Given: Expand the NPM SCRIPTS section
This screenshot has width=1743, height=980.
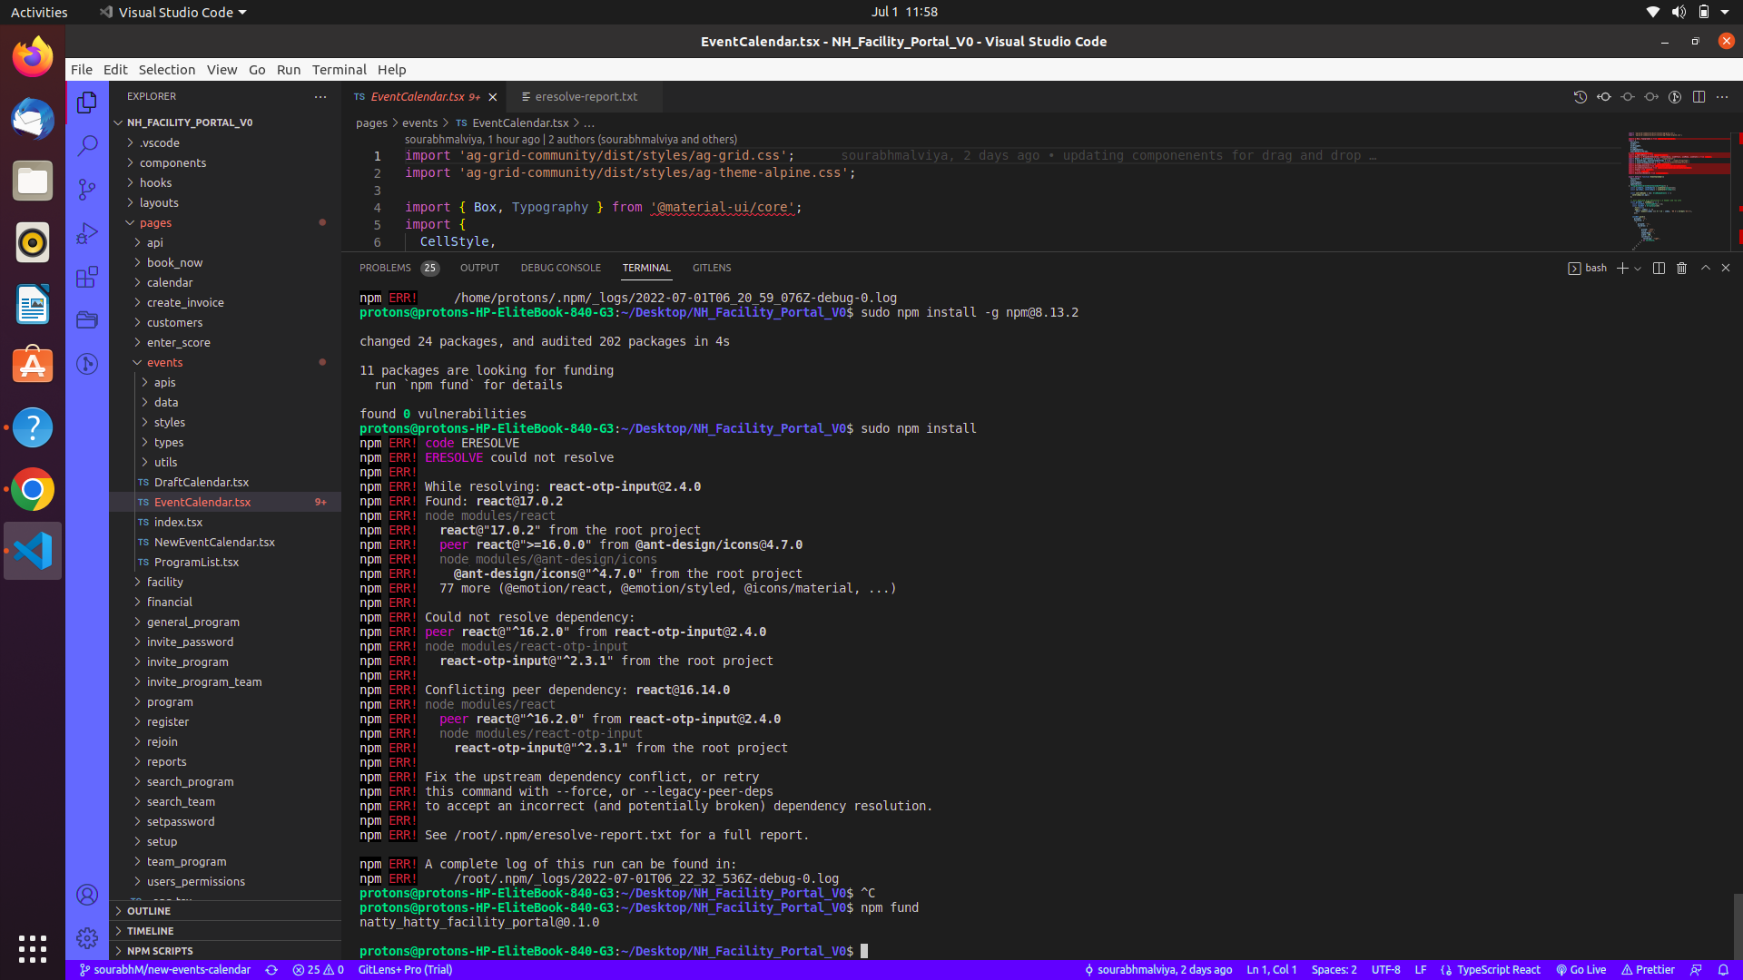Looking at the screenshot, I should pyautogui.click(x=160, y=951).
